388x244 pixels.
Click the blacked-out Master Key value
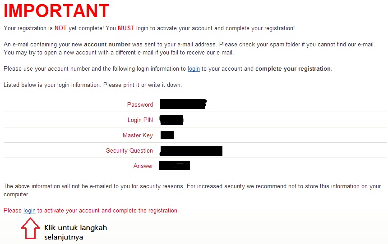pos(167,135)
